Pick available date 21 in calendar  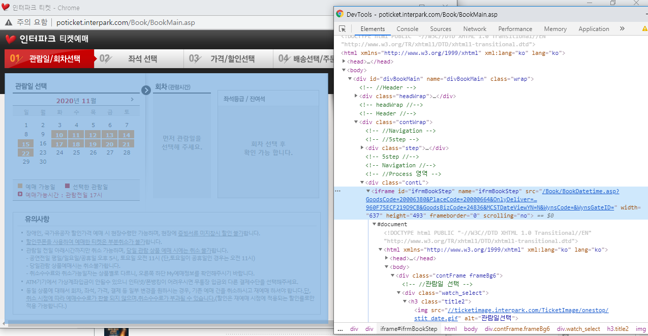(127, 144)
